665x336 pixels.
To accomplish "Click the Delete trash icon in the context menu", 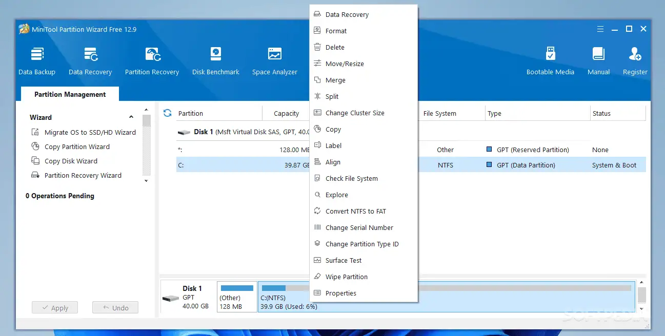I will pos(317,47).
